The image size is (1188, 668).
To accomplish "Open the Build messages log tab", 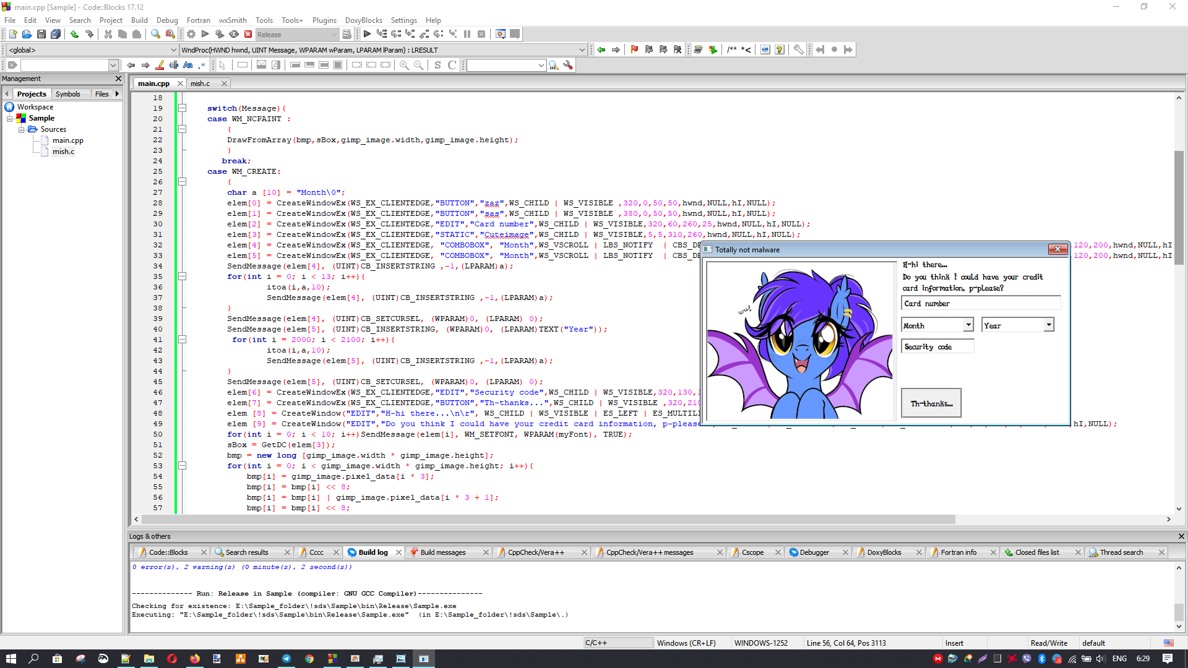I will point(443,552).
